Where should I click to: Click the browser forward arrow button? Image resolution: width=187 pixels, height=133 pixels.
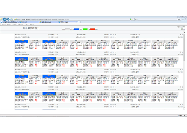9,19
